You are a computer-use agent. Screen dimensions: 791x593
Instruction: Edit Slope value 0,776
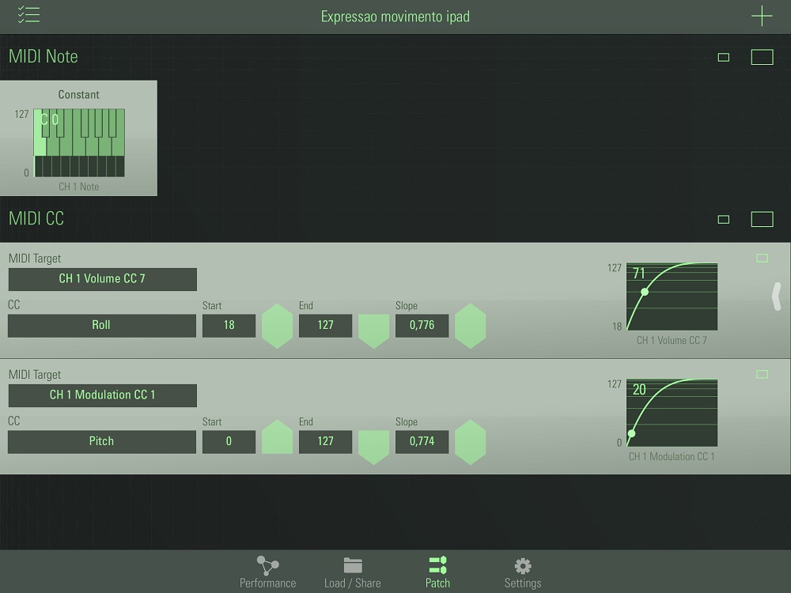(x=422, y=326)
